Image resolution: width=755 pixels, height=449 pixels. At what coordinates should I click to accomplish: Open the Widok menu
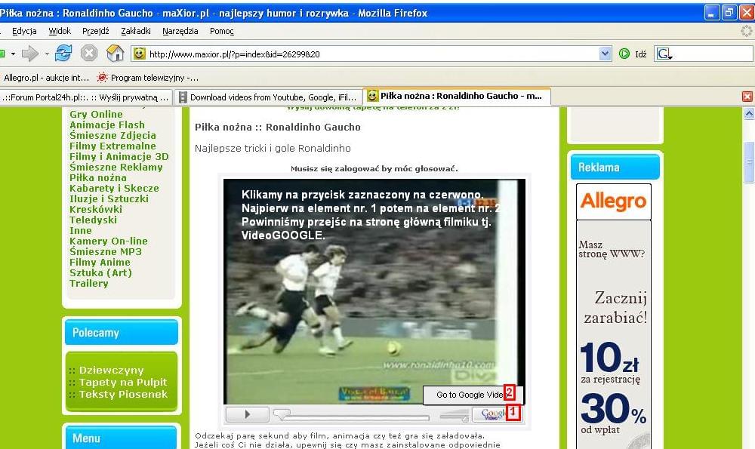point(60,31)
